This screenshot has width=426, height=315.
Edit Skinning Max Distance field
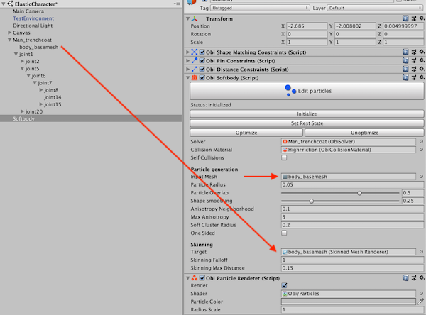(352, 268)
